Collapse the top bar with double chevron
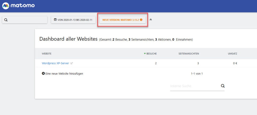Screen dimensions: 257x115 [x=151, y=20]
